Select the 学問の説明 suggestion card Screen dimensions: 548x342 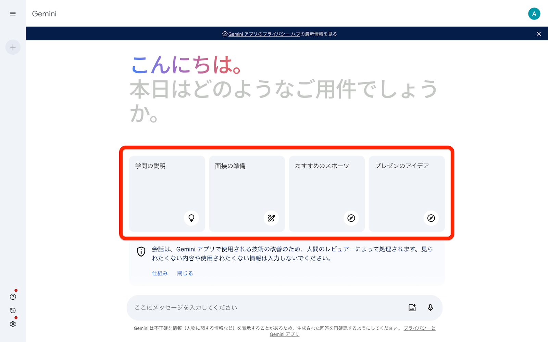click(x=167, y=194)
